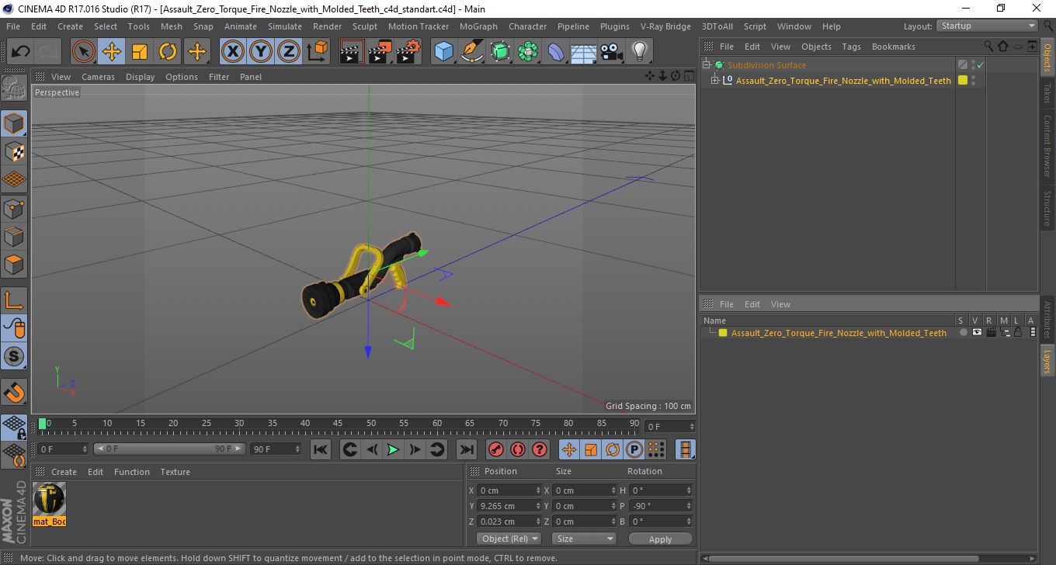Play the animation forward

[393, 449]
